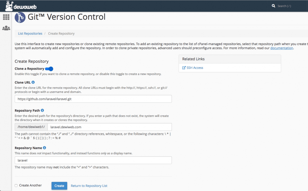Screen dimensions: 308x191
Task: Click the dewaweb logo icon
Action: pyautogui.click(x=9, y=6)
